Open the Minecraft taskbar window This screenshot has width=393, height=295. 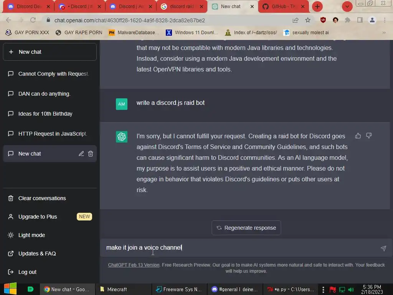[x=124, y=290]
